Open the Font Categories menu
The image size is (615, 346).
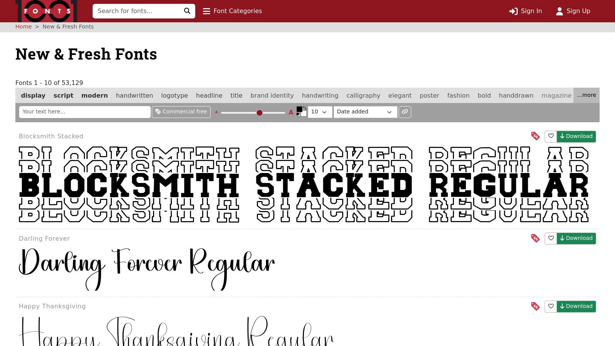[232, 11]
